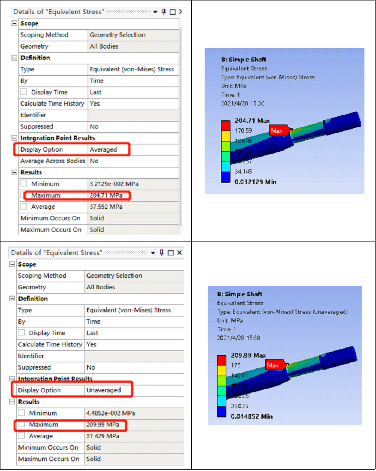Toggle Display Time checkbox in Unaveraged details panel
The image size is (376, 471).
point(22,333)
